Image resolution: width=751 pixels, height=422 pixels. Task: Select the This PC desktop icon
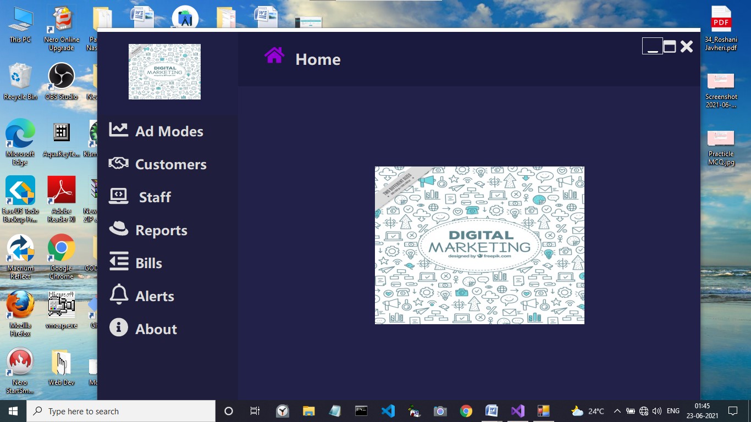pyautogui.click(x=20, y=25)
